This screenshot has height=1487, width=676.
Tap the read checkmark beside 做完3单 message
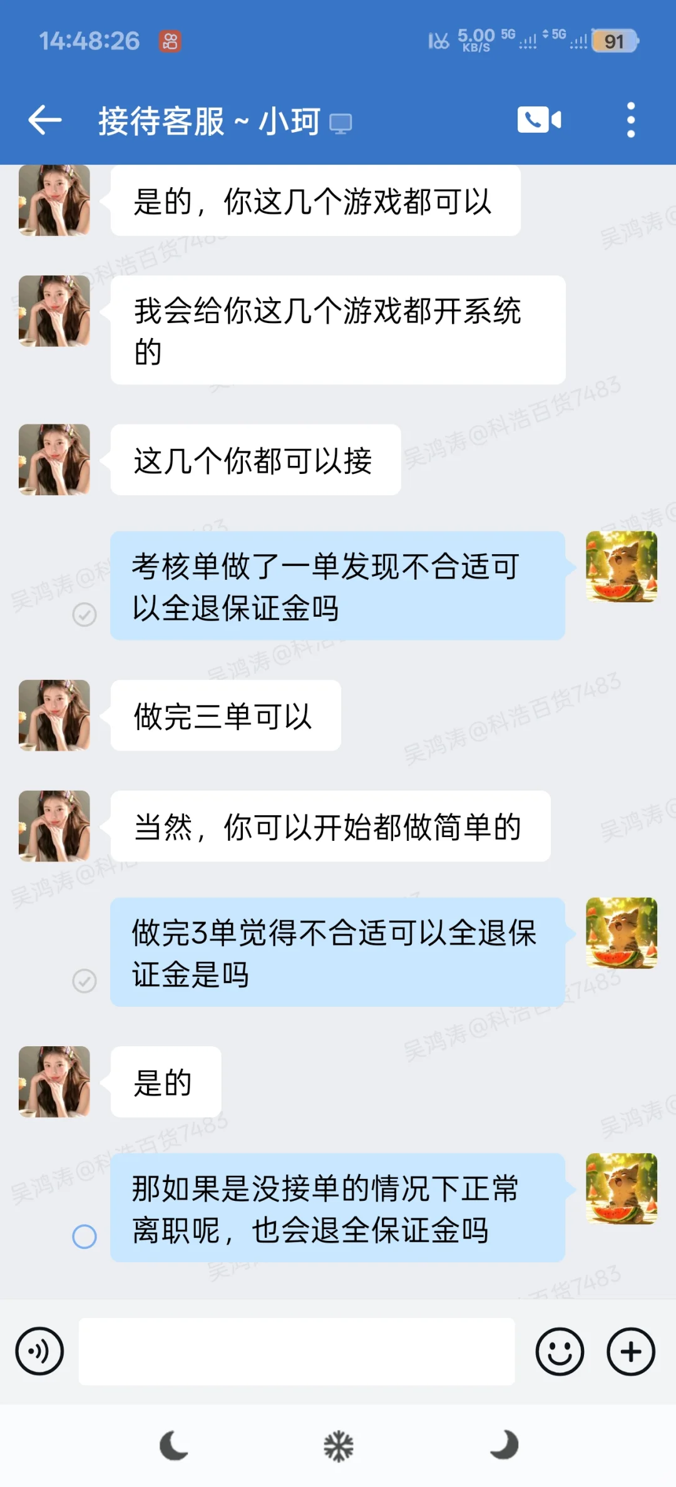(84, 981)
